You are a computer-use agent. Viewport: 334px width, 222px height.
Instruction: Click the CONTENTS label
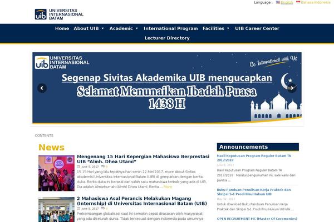point(44,135)
